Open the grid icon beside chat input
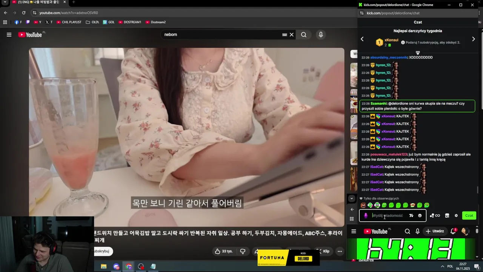Viewport: 483px width, 272px height. coord(352,219)
